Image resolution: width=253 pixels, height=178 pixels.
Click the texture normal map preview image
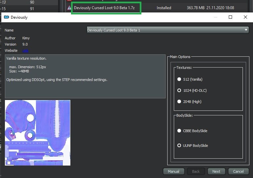pos(38,133)
